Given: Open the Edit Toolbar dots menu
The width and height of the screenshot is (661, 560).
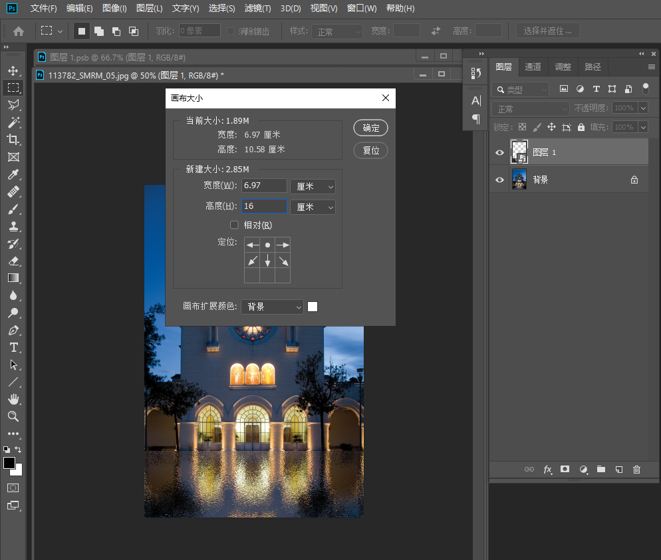Looking at the screenshot, I should [13, 434].
